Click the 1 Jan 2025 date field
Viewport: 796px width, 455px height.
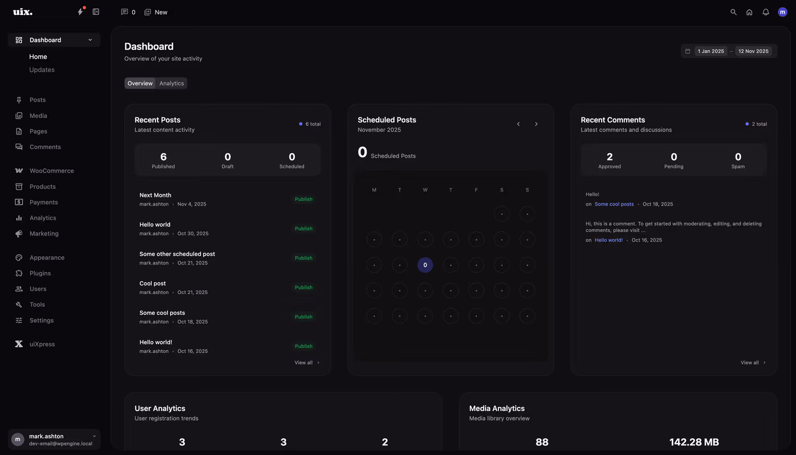710,51
